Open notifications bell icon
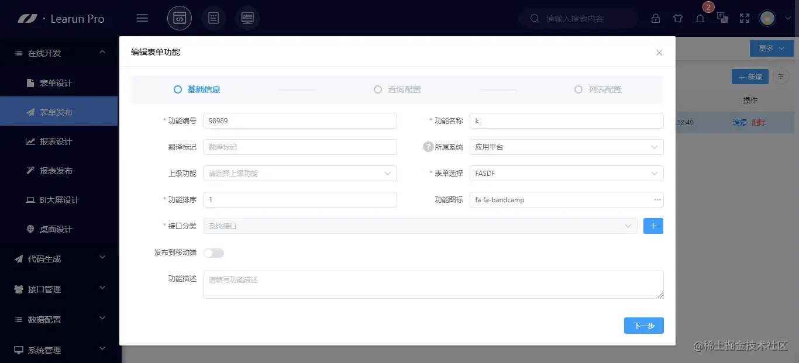 [x=700, y=18]
